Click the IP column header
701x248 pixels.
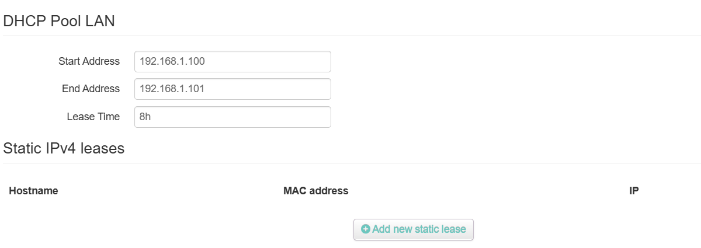[x=634, y=191]
